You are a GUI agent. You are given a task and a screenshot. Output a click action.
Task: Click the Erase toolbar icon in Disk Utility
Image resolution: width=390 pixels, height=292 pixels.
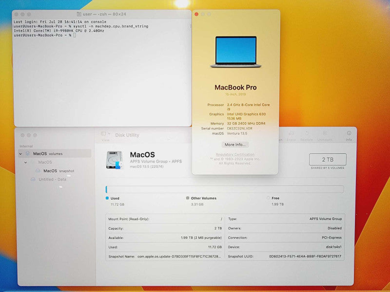pos(291,133)
